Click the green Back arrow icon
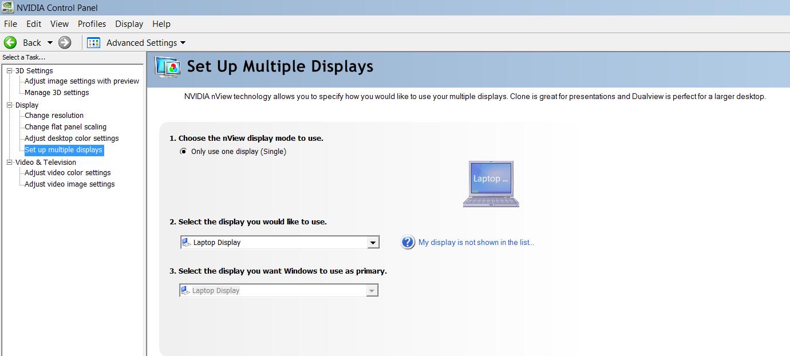 (10, 42)
